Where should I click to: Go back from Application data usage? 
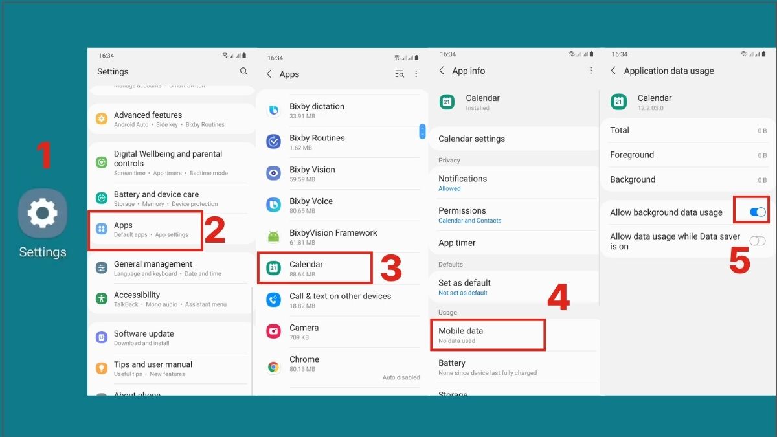[614, 71]
